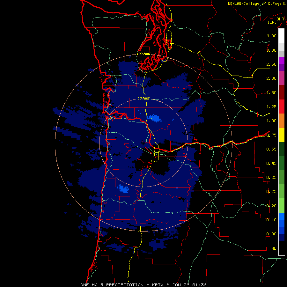Click the 0.45 legend value
This screenshot has height=287, width=287.
(x=271, y=163)
